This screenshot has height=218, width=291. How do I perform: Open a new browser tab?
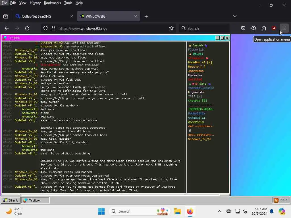pyautogui.click(x=146, y=16)
